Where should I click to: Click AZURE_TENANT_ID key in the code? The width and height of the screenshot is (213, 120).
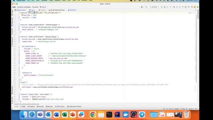click(x=32, y=63)
